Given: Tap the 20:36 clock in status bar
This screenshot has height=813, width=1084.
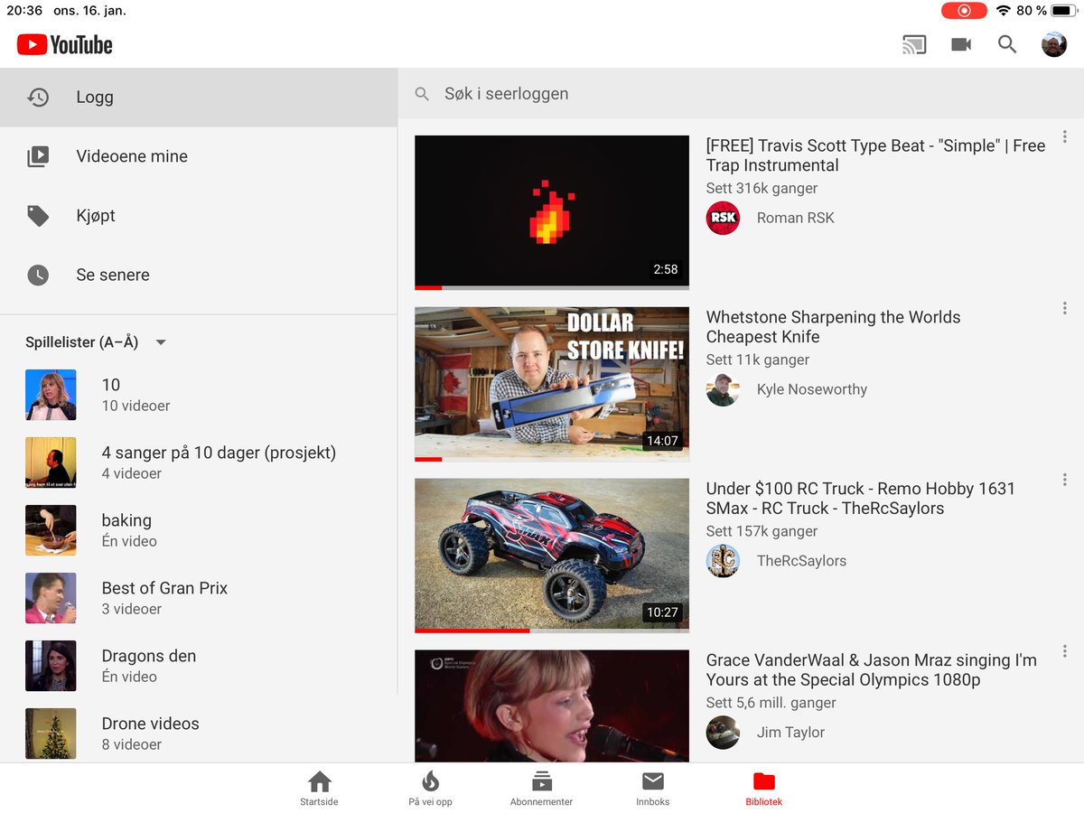Looking at the screenshot, I should [24, 11].
